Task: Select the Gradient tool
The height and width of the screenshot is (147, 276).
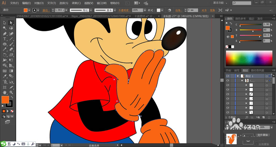Action: coord(11,71)
